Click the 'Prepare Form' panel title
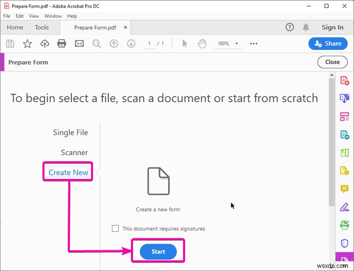Screen dimensions: 354x271 [28, 62]
